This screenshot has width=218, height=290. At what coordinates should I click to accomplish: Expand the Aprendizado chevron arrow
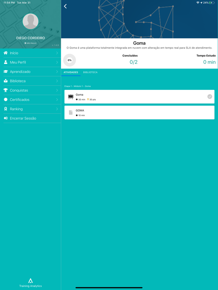tap(57, 72)
